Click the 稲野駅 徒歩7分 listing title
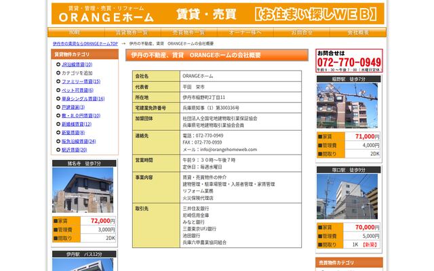 tap(349, 79)
